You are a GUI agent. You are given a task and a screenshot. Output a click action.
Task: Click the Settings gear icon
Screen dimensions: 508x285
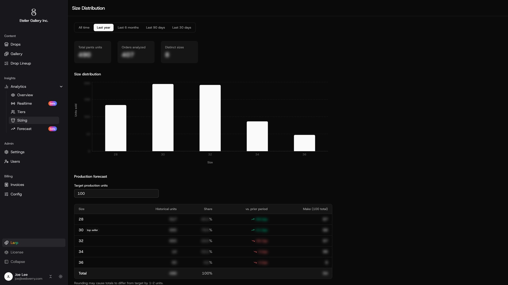[x=6, y=152]
